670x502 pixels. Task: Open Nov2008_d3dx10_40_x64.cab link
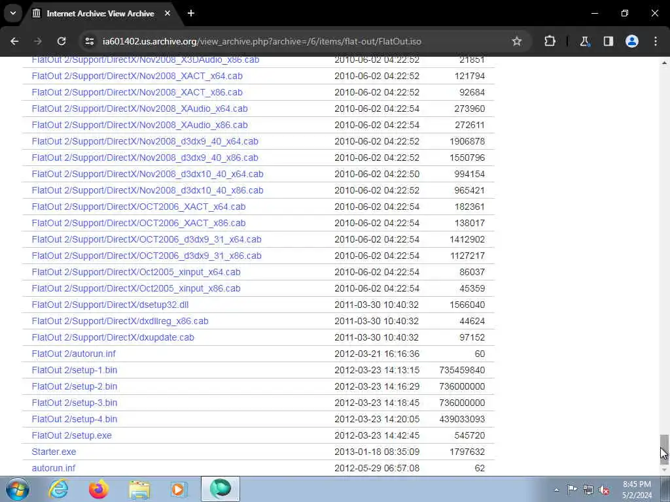pos(147,174)
